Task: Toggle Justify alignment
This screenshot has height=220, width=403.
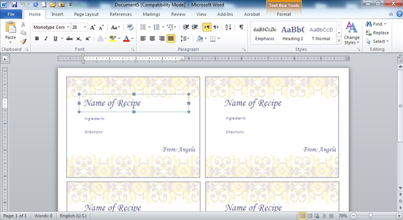Action: click(171, 38)
